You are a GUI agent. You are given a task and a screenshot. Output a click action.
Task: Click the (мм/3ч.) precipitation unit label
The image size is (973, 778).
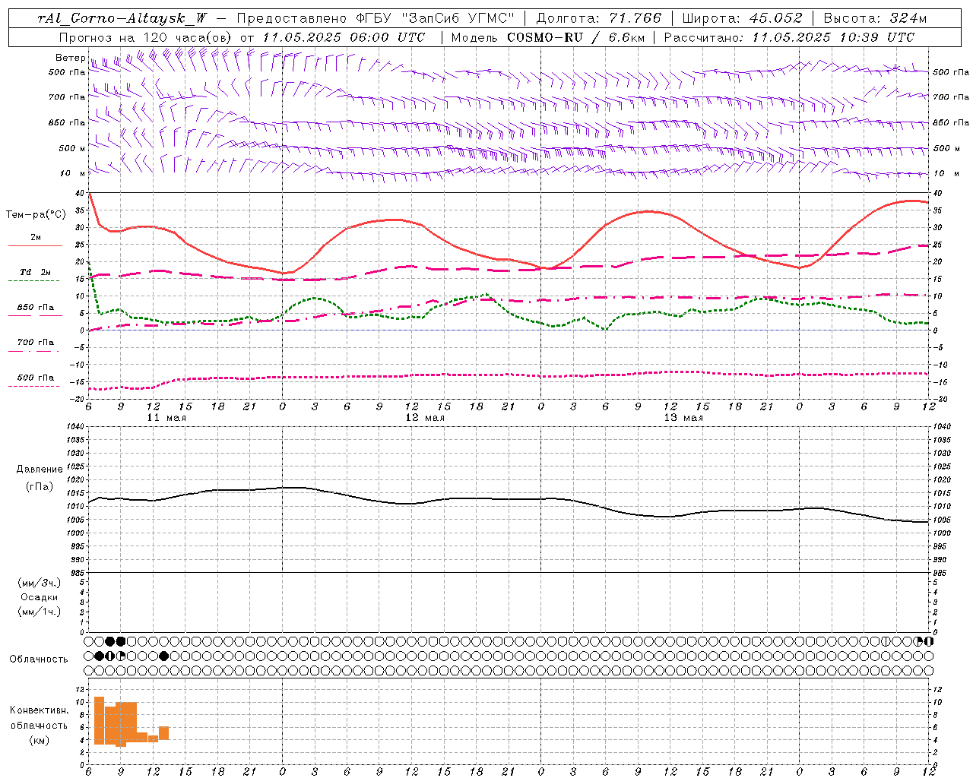click(x=40, y=583)
